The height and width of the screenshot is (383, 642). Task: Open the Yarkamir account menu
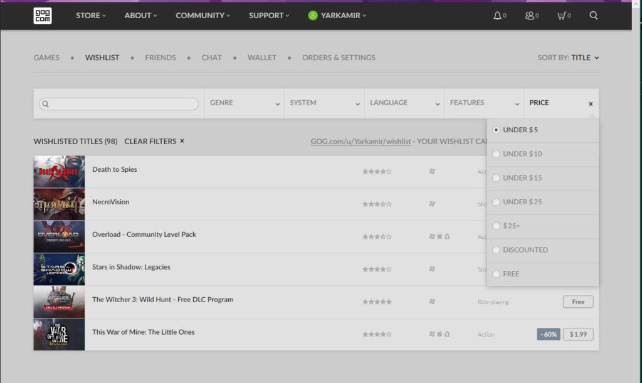point(337,16)
